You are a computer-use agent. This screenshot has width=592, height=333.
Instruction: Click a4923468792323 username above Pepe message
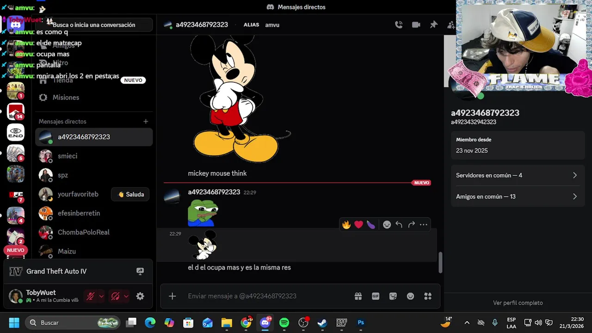214,192
